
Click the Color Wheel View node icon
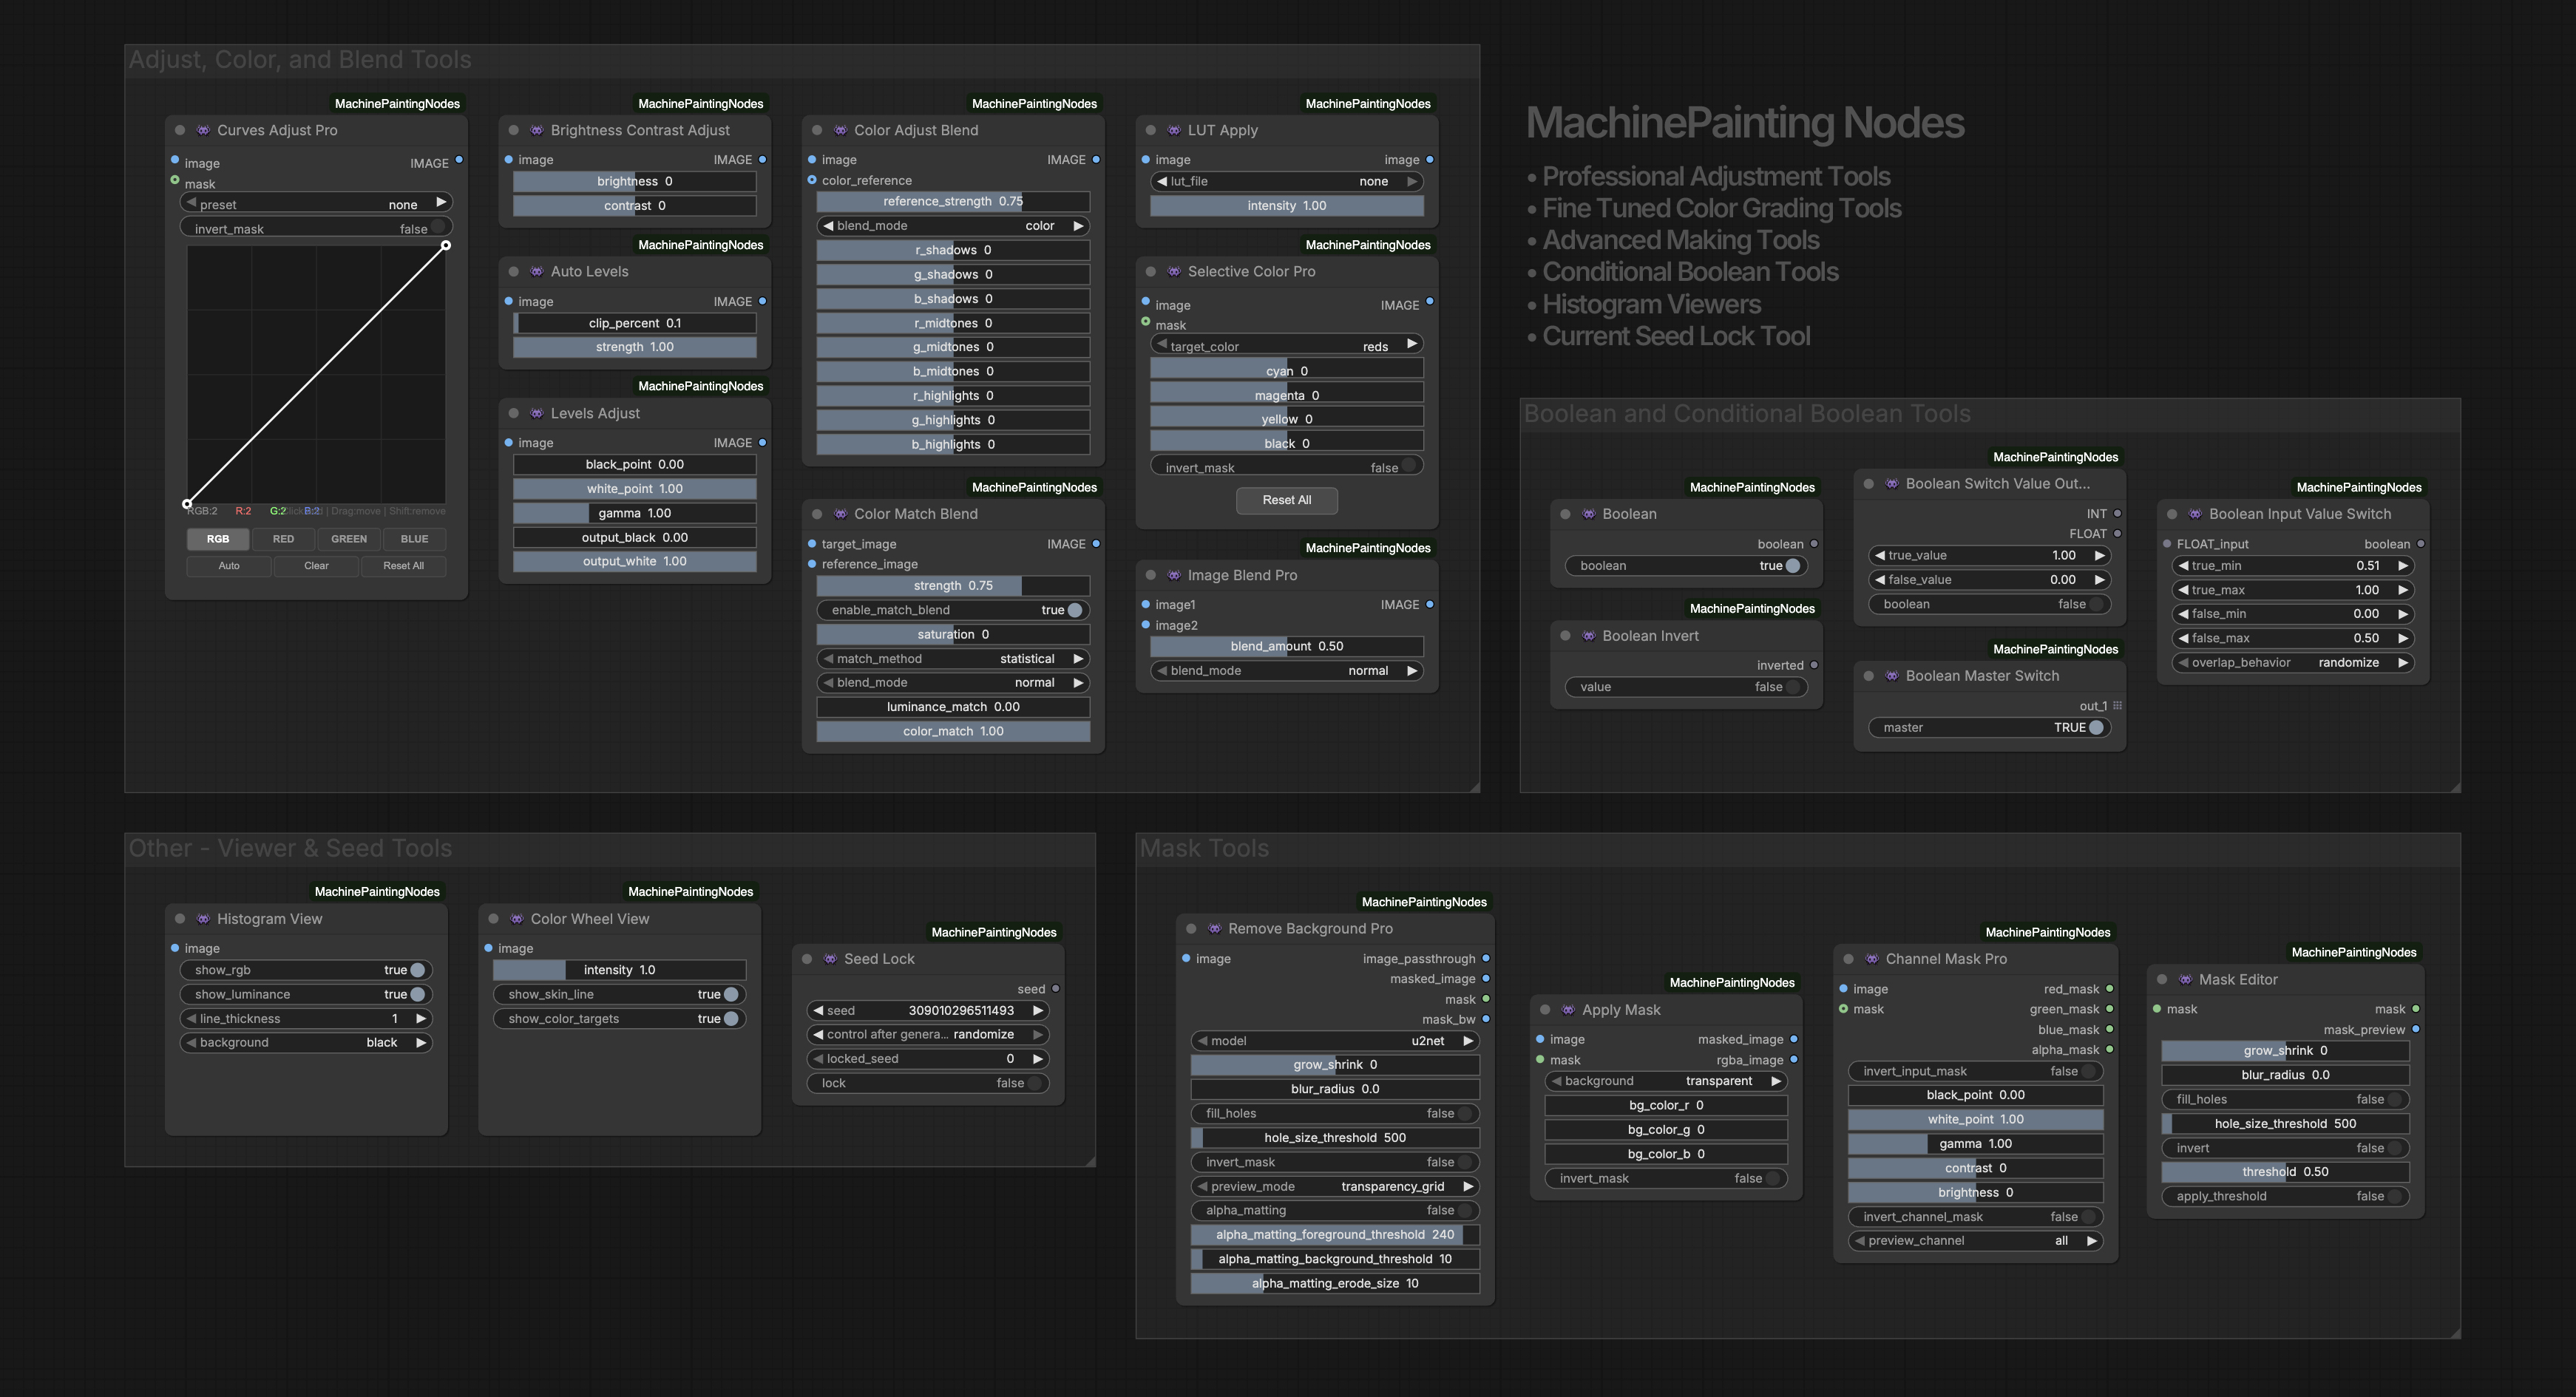517,919
